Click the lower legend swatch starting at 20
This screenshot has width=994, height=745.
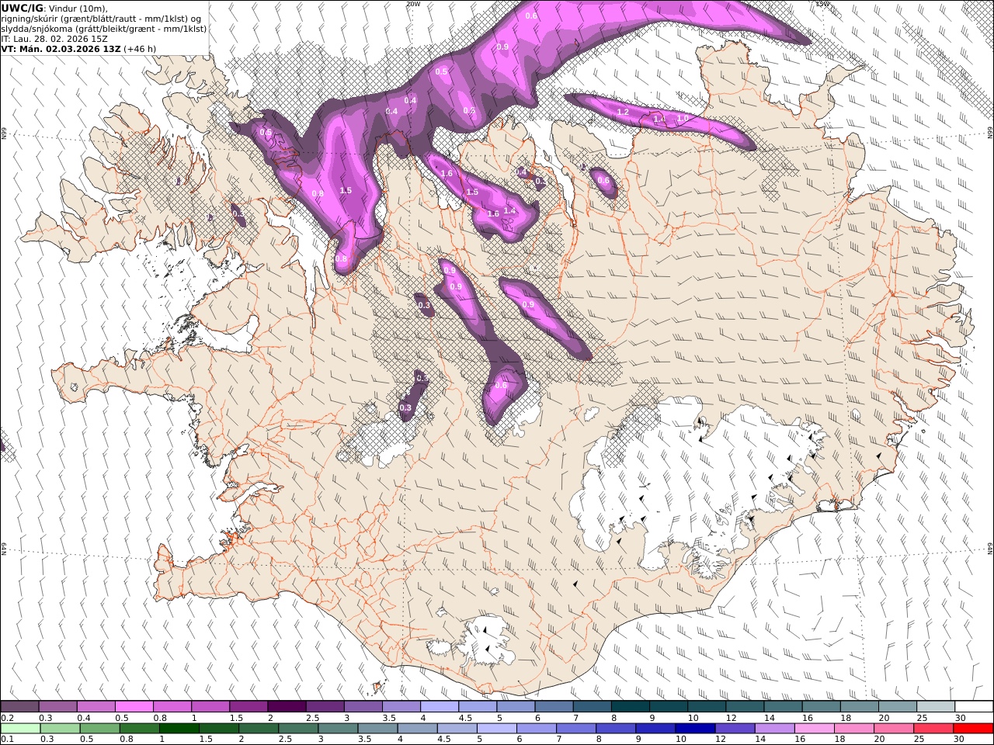pyautogui.click(x=893, y=728)
